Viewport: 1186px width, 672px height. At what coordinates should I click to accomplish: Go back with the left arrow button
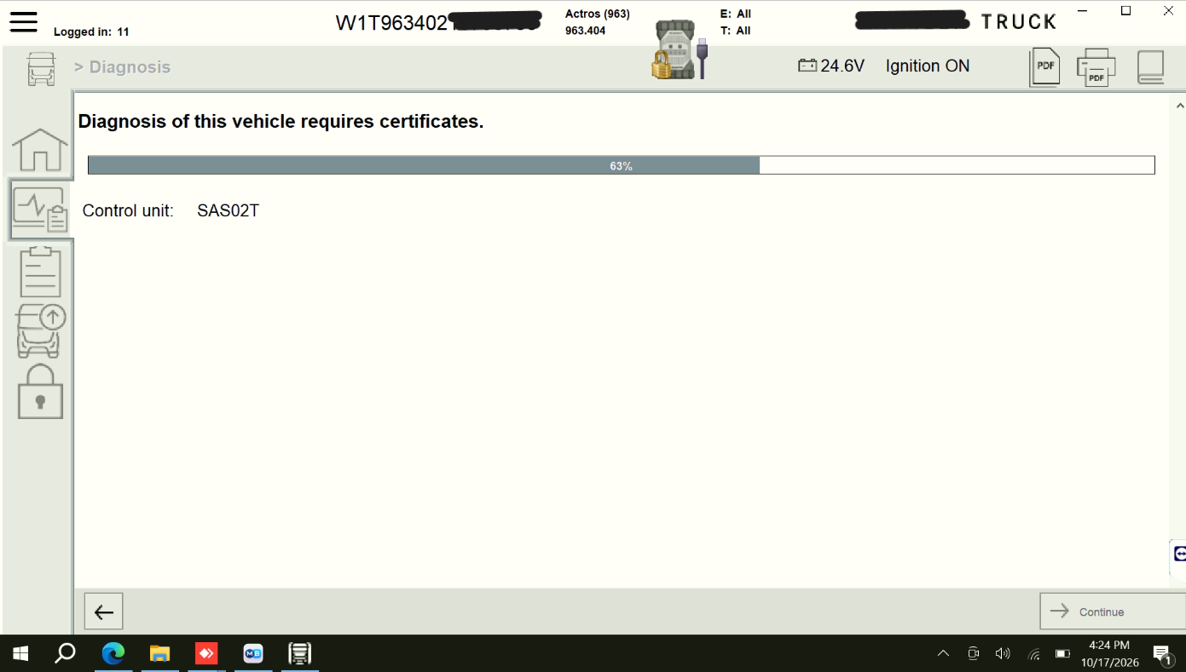pyautogui.click(x=104, y=612)
